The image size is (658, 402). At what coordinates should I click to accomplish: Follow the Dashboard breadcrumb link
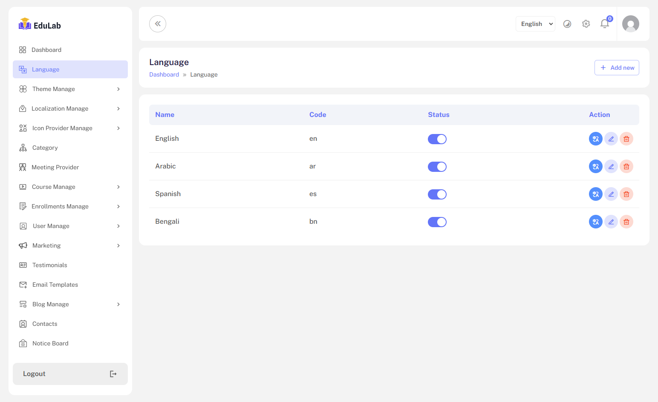(x=164, y=74)
